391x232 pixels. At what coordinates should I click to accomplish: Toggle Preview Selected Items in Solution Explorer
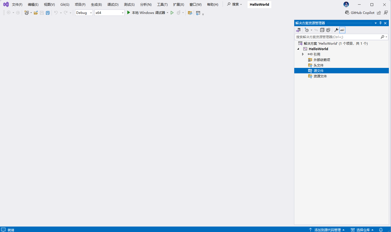coord(342,30)
